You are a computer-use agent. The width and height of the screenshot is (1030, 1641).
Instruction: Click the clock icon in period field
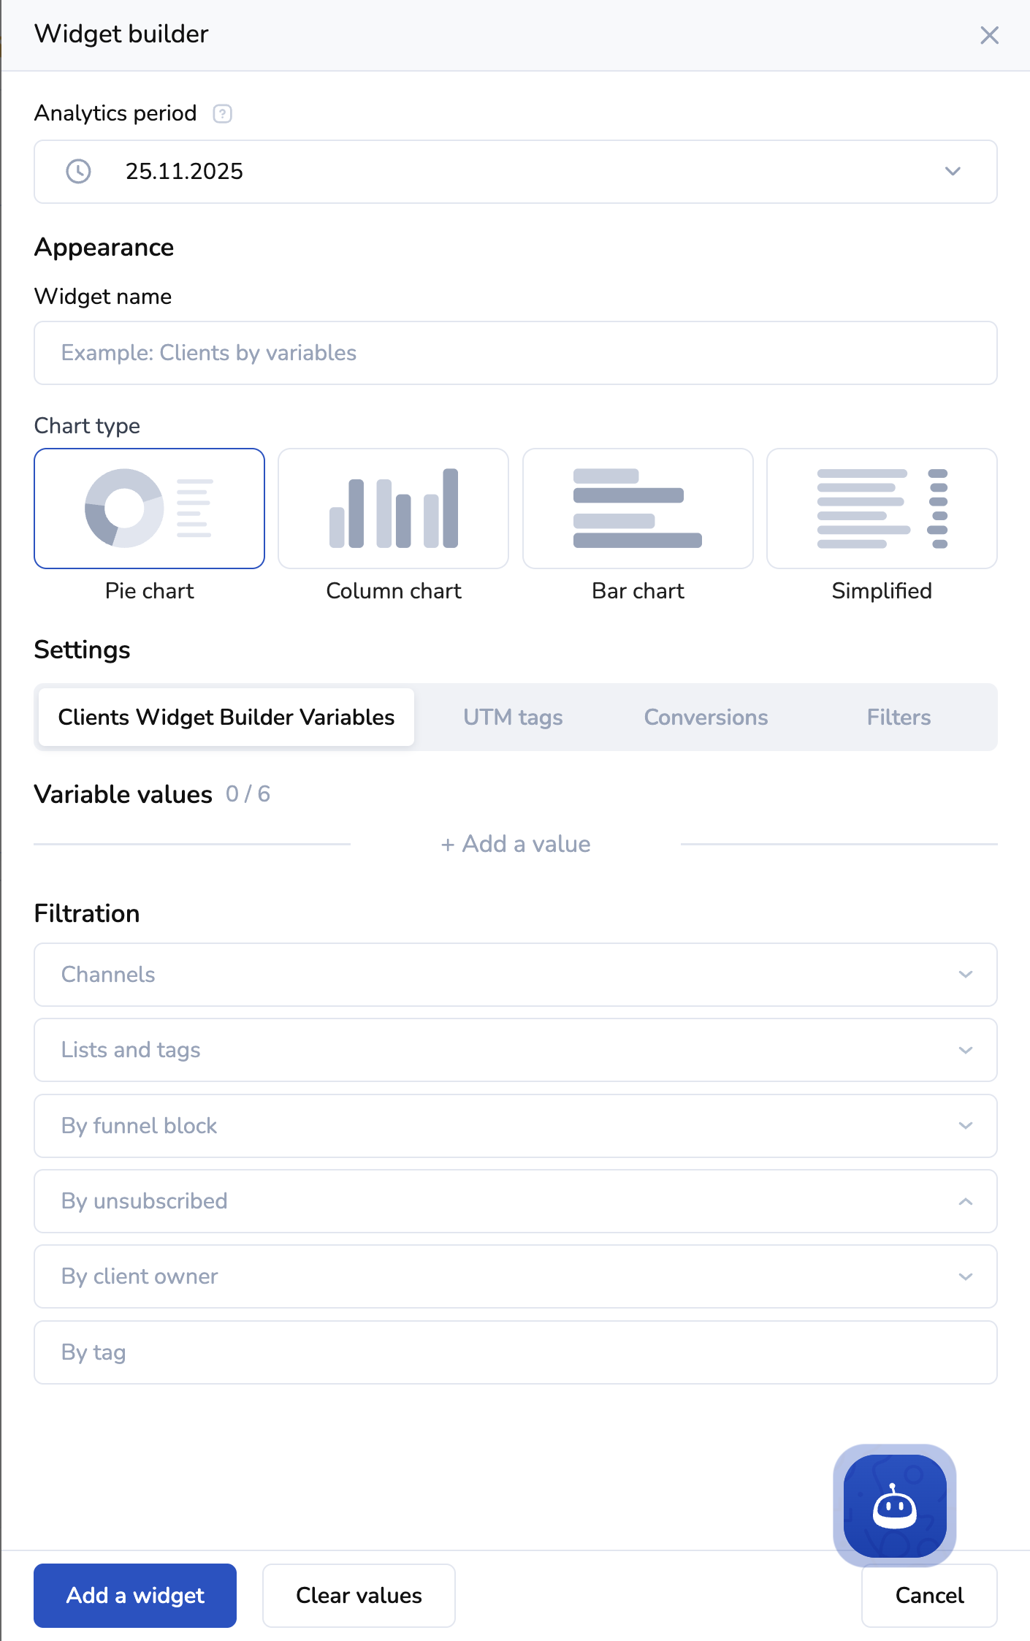[78, 172]
